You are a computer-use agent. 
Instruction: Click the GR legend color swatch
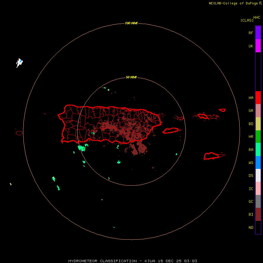pos(258,111)
